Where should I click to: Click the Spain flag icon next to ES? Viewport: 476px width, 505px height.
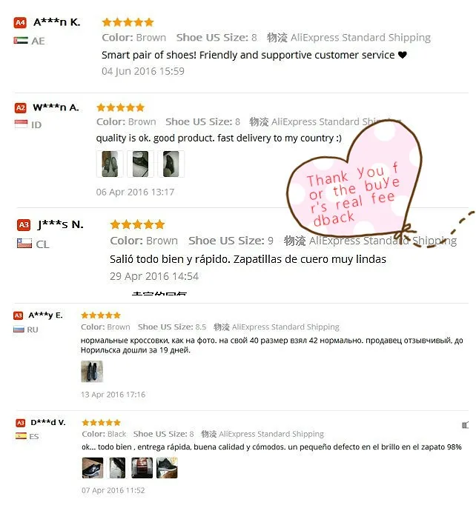21,435
